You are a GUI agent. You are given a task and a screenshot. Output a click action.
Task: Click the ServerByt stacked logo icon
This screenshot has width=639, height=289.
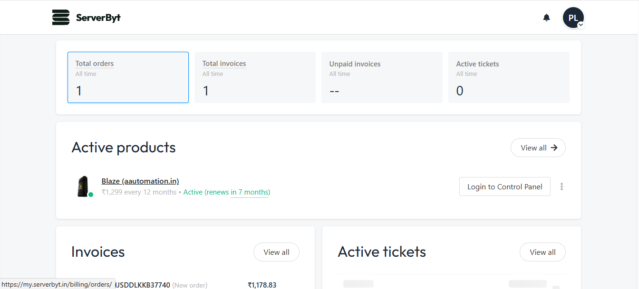(61, 18)
